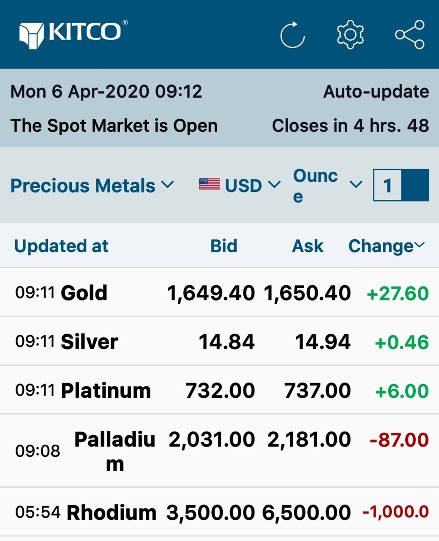Screen dimensions: 439x541
Task: Open the Silver price row
Action: click(x=219, y=342)
